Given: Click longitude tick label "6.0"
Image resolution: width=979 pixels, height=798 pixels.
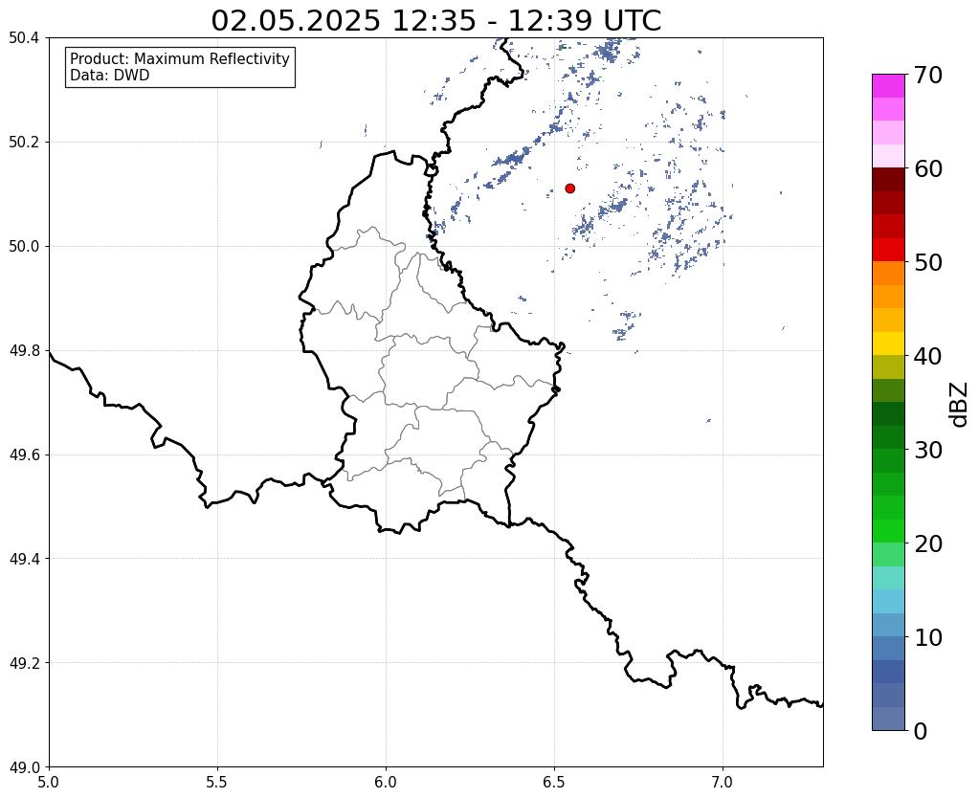Looking at the screenshot, I should point(386,782).
